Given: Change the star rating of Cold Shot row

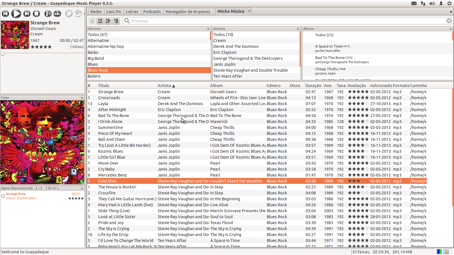Looking at the screenshot, I should pyautogui.click(x=358, y=181).
